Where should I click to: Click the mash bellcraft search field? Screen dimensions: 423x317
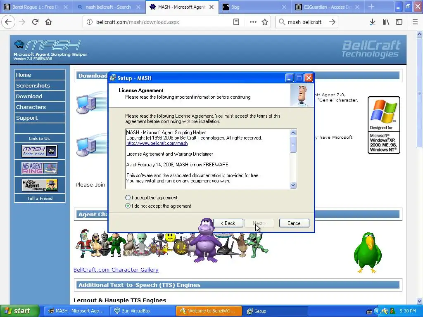[306, 22]
